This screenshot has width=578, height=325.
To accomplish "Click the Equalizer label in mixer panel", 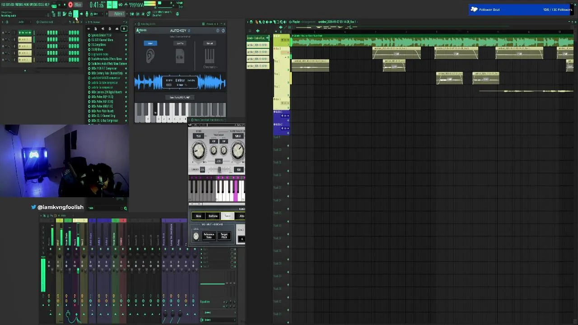I will (x=205, y=302).
